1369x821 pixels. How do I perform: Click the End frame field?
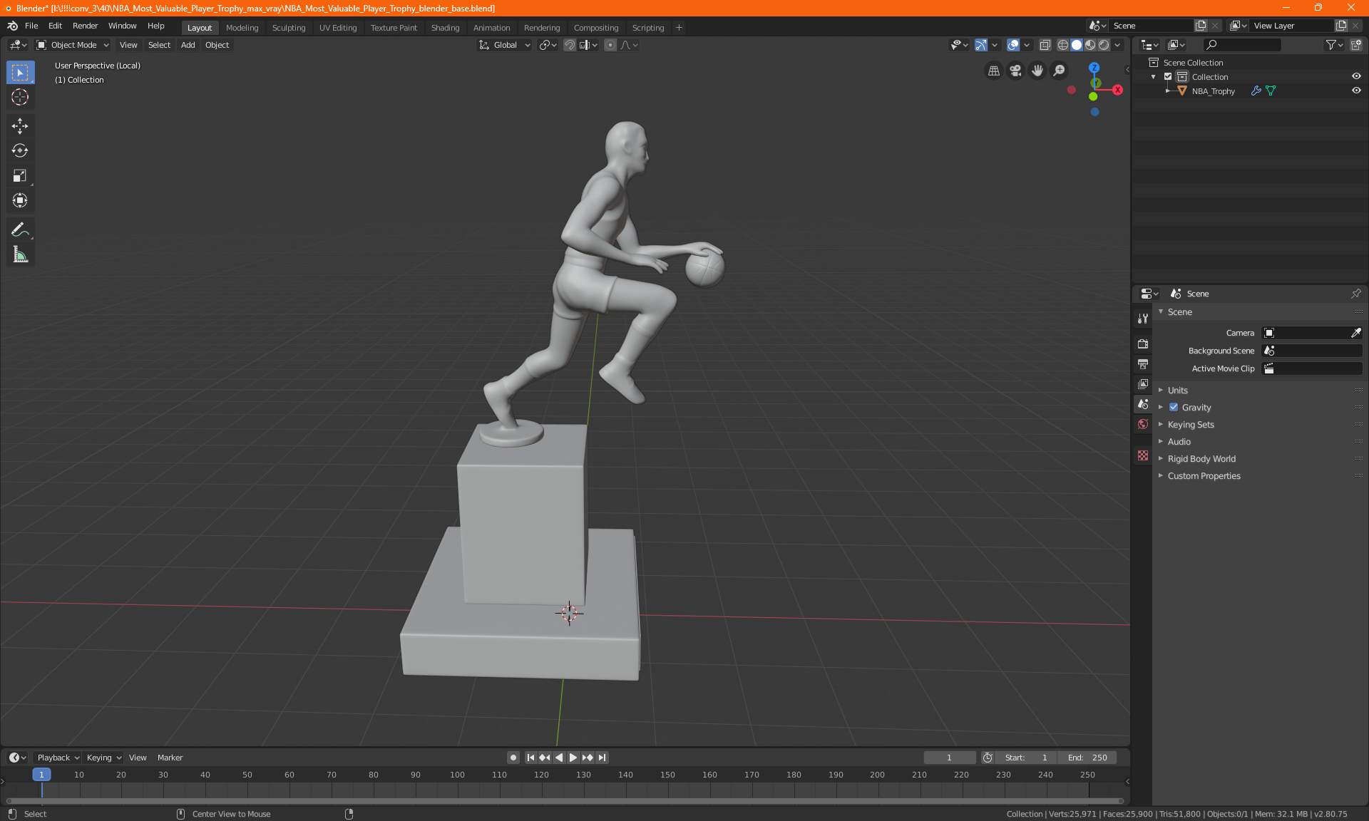coord(1087,758)
